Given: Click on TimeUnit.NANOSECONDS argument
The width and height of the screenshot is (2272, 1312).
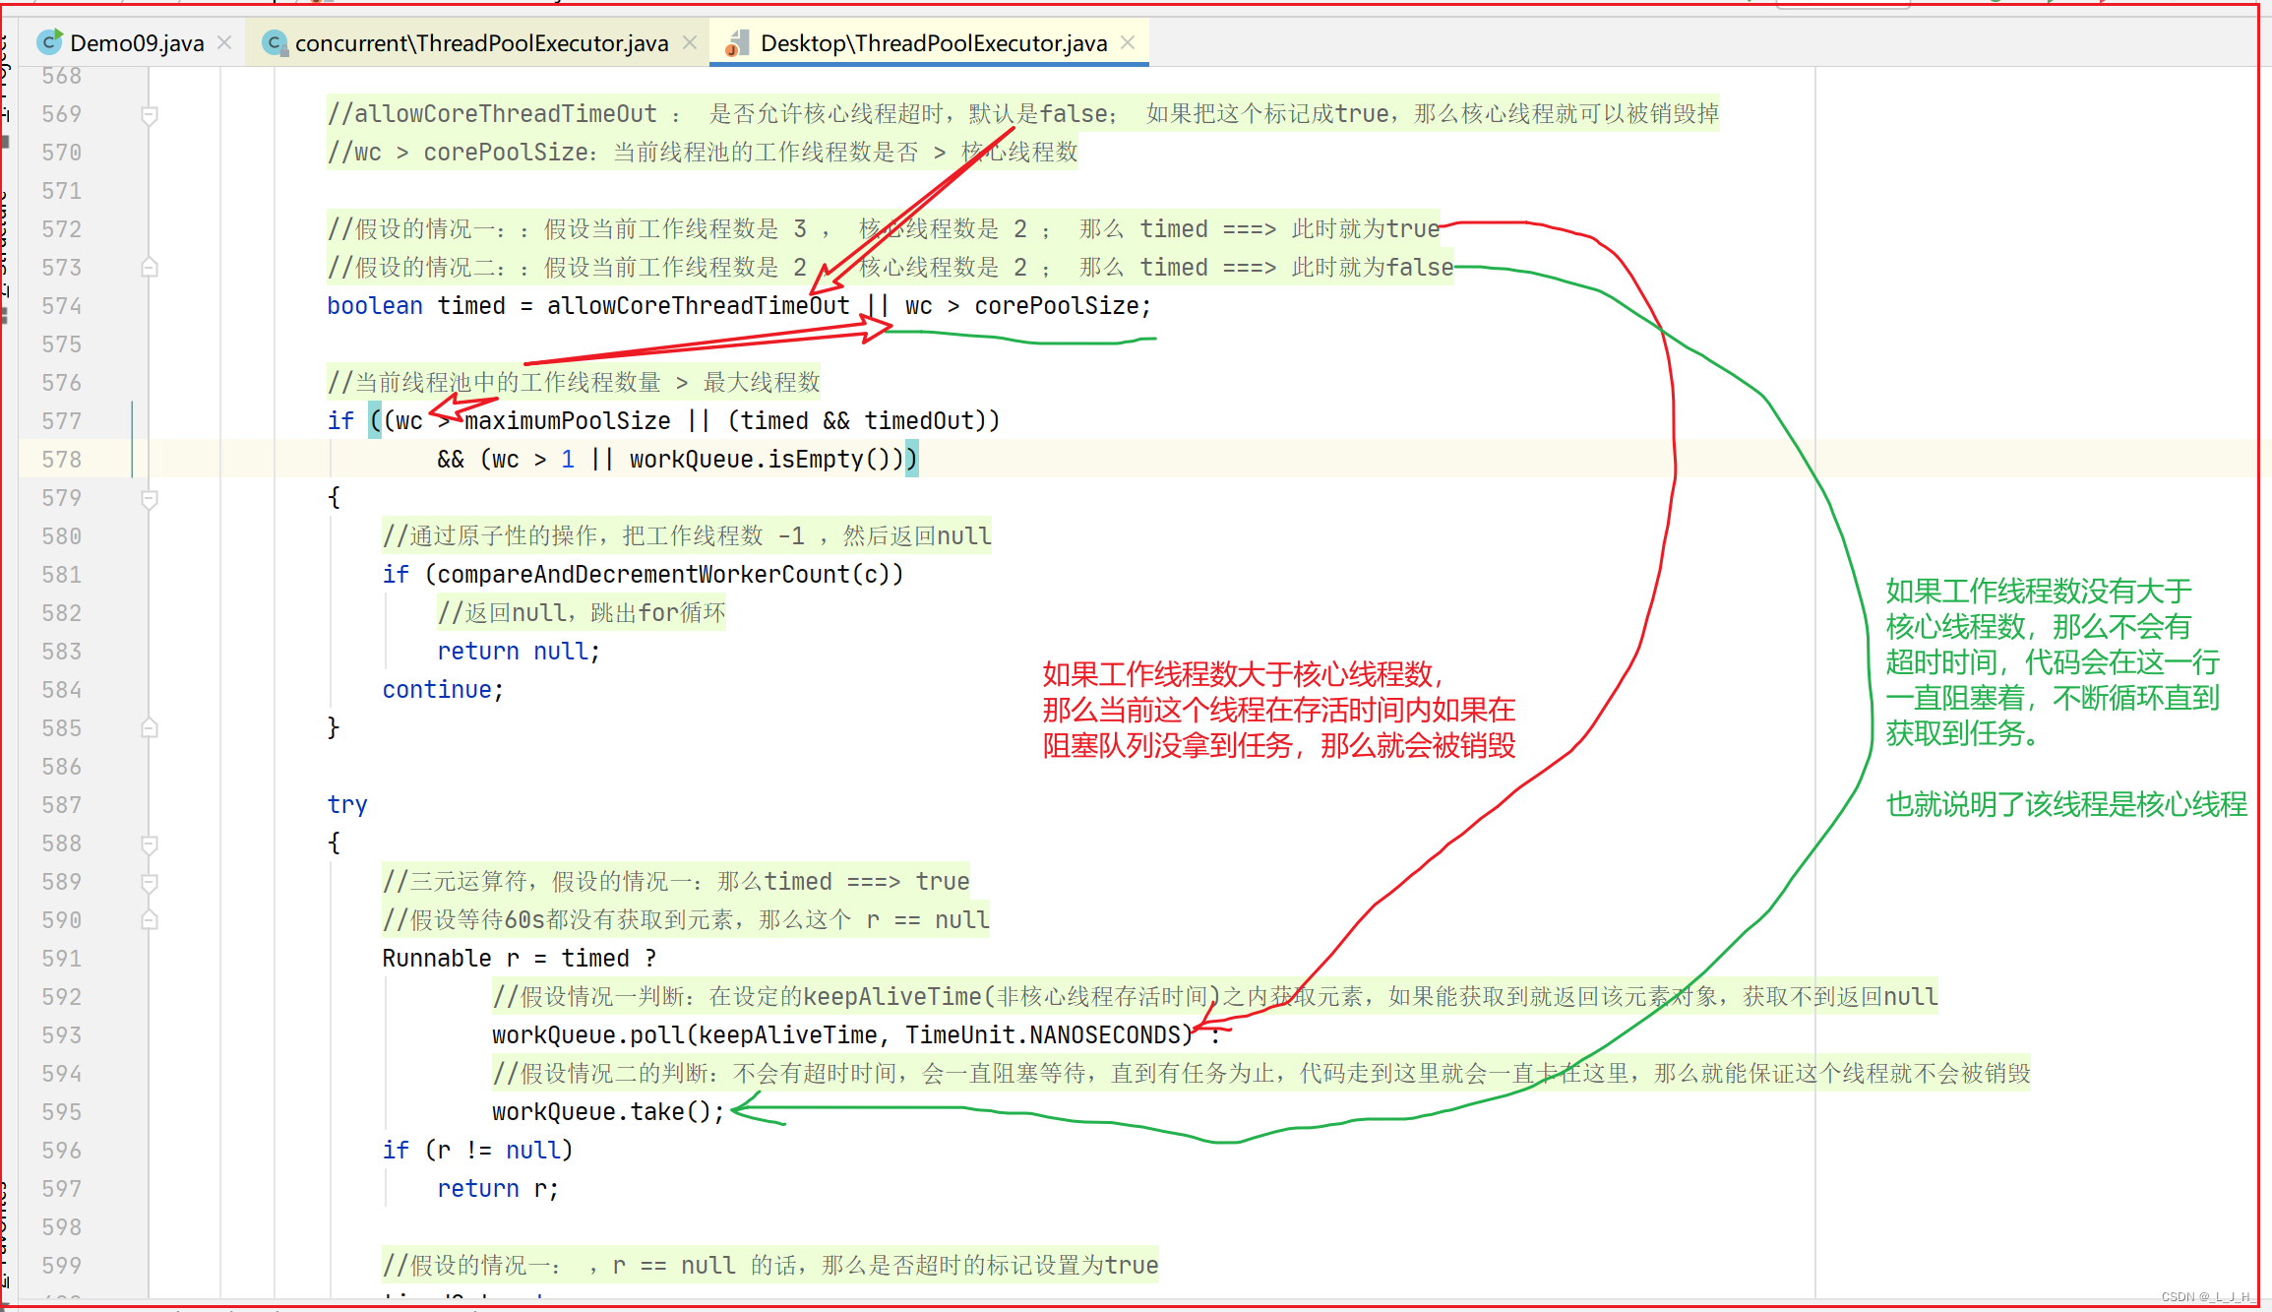Looking at the screenshot, I should click(1042, 1035).
